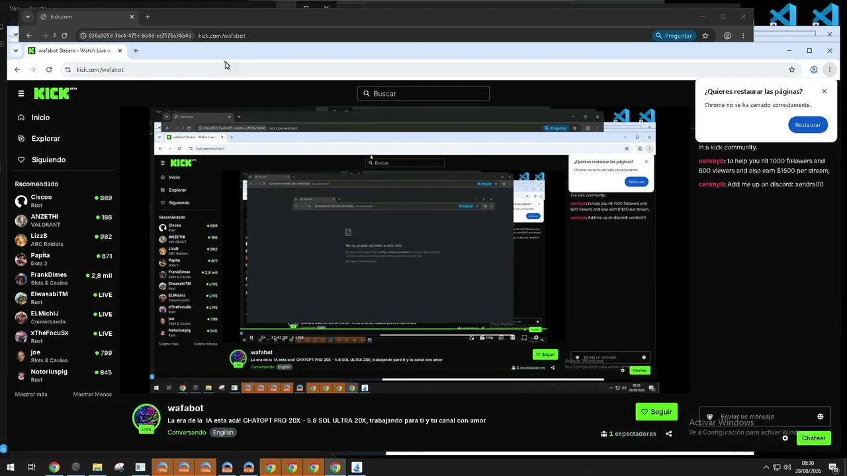Click Restaurar to restore the Chrome pages

808,125
